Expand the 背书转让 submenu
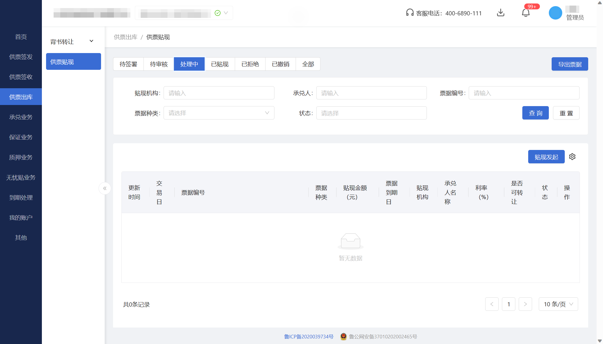 coord(73,41)
